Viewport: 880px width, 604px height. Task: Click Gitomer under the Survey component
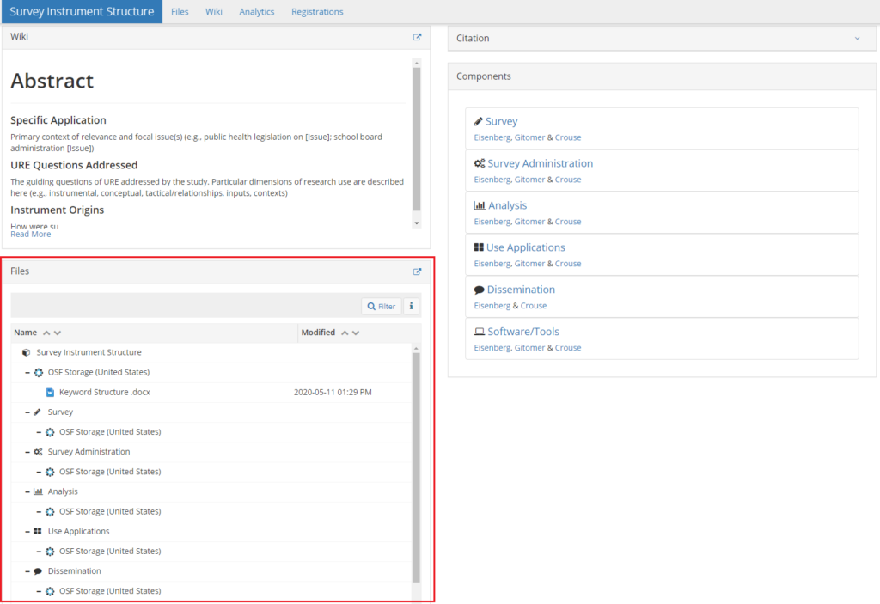tap(529, 137)
